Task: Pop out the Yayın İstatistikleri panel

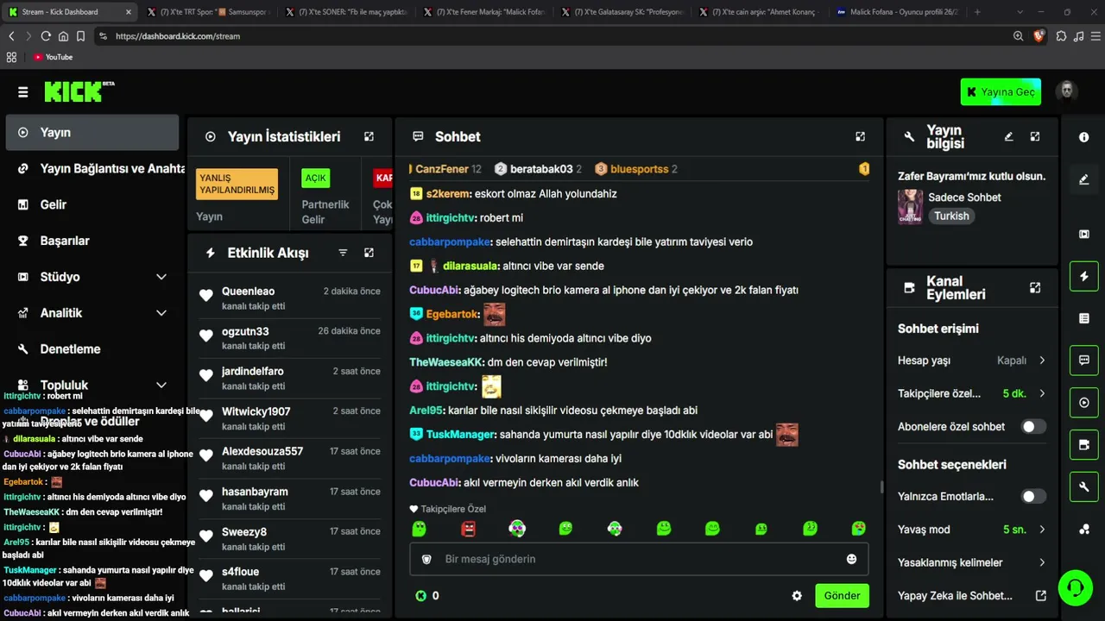Action: click(x=369, y=136)
